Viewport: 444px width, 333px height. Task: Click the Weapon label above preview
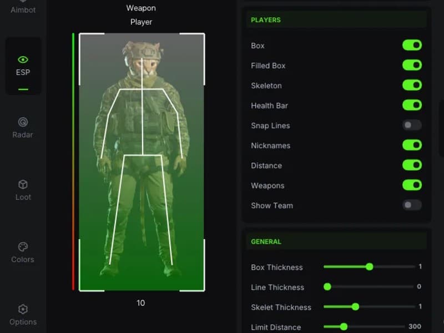pos(141,8)
